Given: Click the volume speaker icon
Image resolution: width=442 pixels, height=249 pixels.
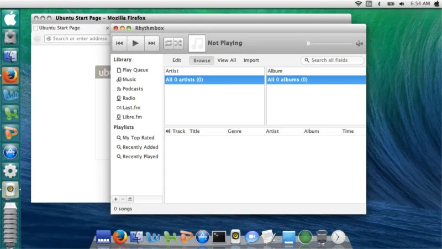Looking at the screenshot, I should (359, 43).
